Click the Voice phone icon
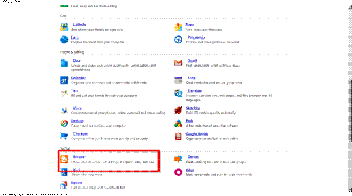The height and width of the screenshot is (196, 352). click(x=64, y=110)
